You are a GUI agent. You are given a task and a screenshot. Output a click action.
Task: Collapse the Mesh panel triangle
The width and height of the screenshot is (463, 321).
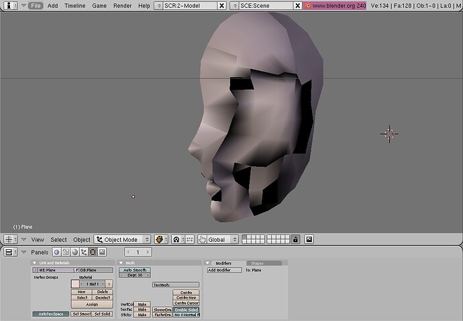(121, 263)
